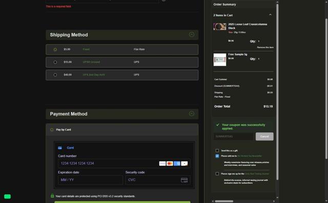Remove the Loose Leaf Black tea item
This screenshot has height=203, width=328.
[x=265, y=48]
